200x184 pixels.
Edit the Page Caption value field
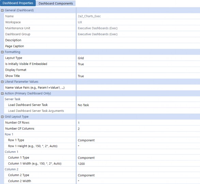pos(138,46)
